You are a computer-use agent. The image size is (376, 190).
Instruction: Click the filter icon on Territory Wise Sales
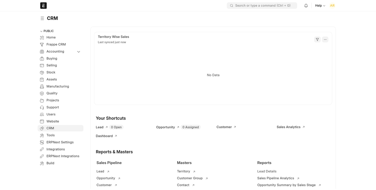[317, 39]
